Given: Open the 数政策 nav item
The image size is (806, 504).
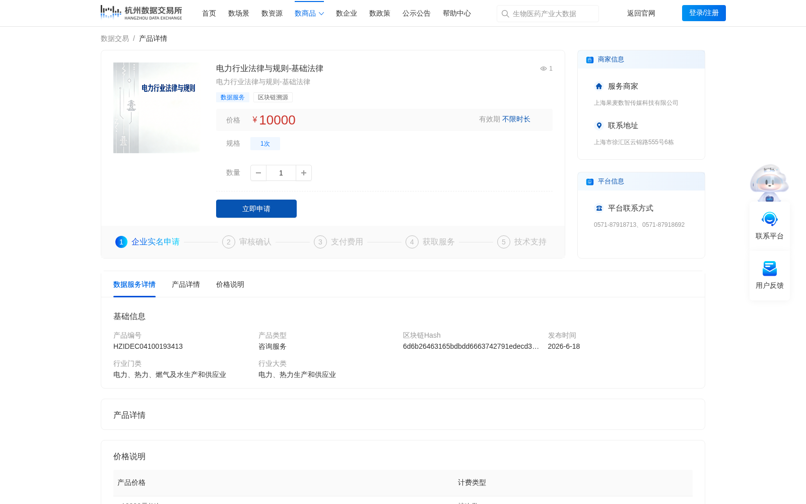Looking at the screenshot, I should point(380,14).
